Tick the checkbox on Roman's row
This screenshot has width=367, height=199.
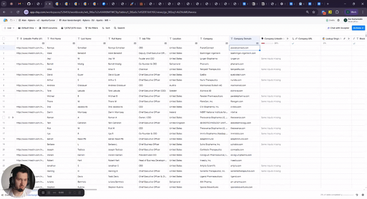click(4, 117)
